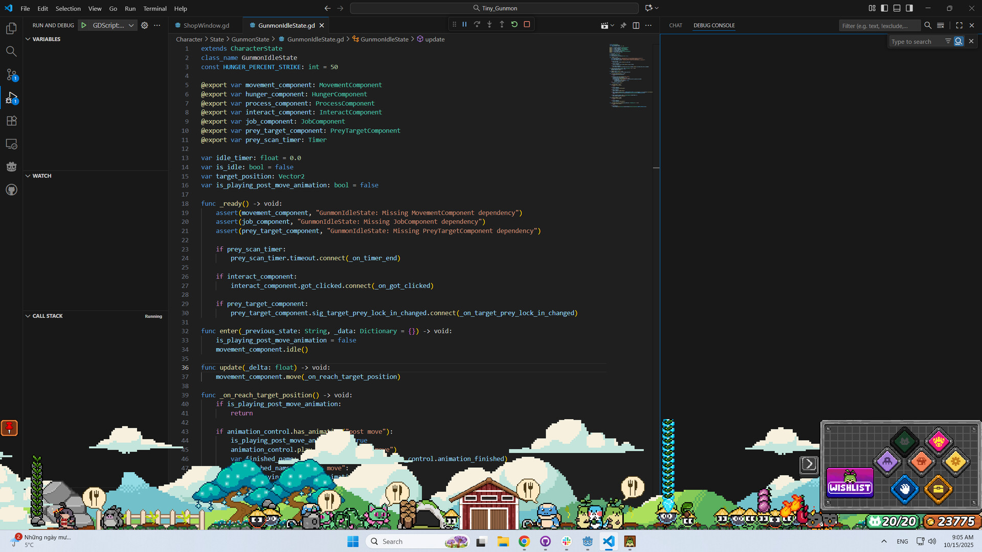The image size is (982, 552).
Task: Pause the running debug session
Action: pos(464,25)
